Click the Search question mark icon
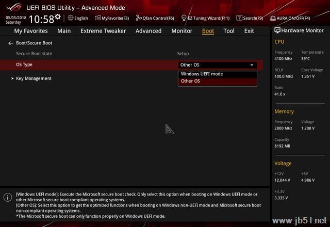Screen dimensions: 330x227 [239, 18]
